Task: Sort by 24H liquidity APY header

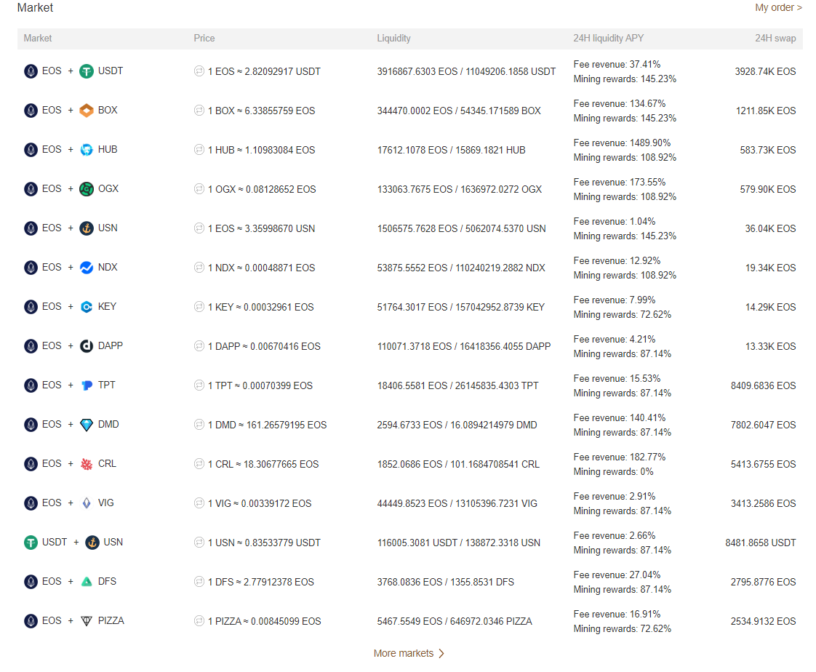Action: [x=608, y=38]
